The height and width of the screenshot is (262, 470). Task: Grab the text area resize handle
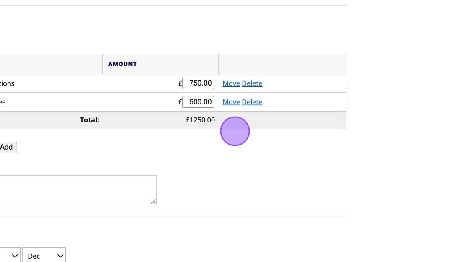153,202
